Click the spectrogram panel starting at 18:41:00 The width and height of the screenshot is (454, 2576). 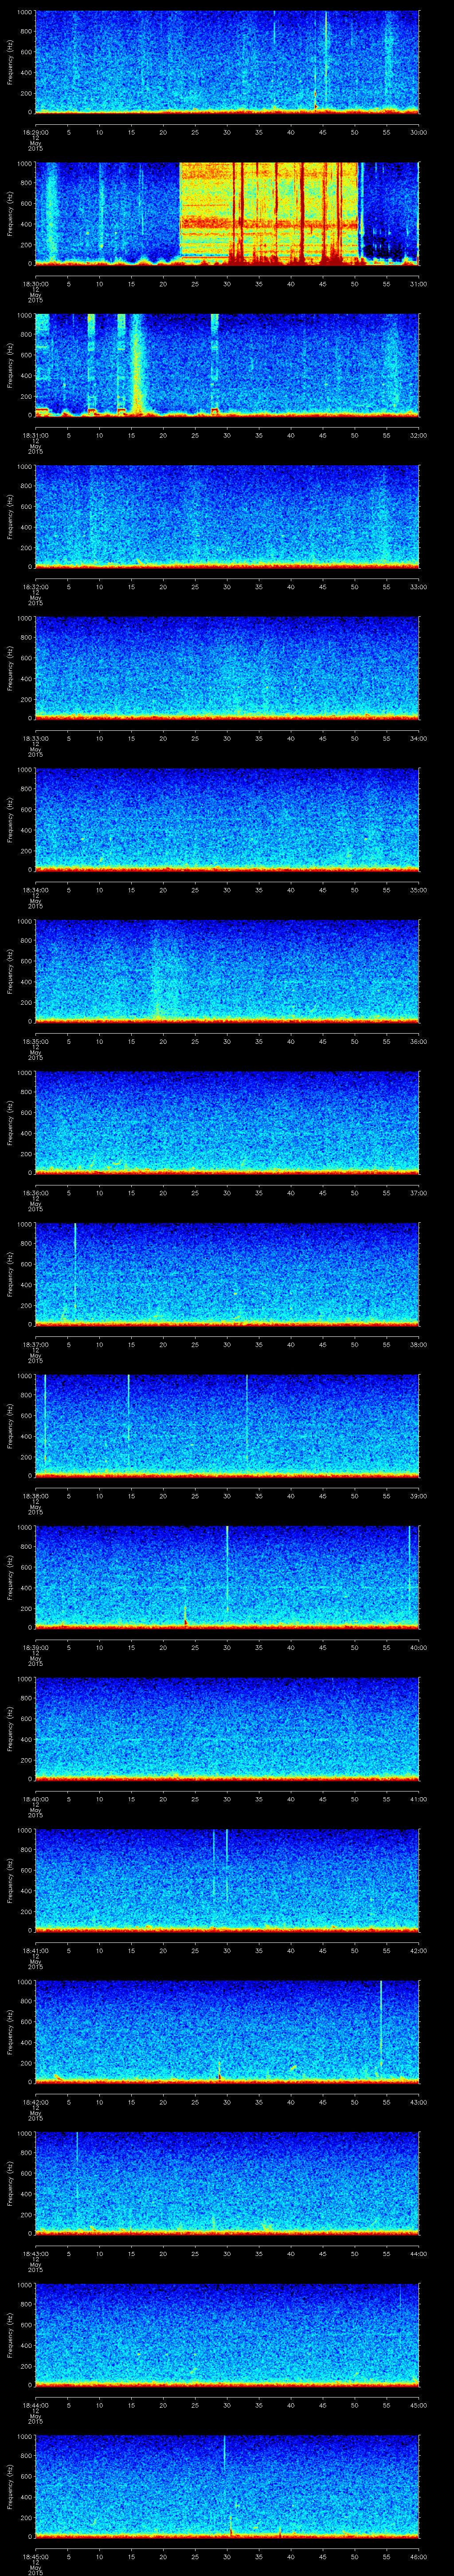tap(227, 1879)
